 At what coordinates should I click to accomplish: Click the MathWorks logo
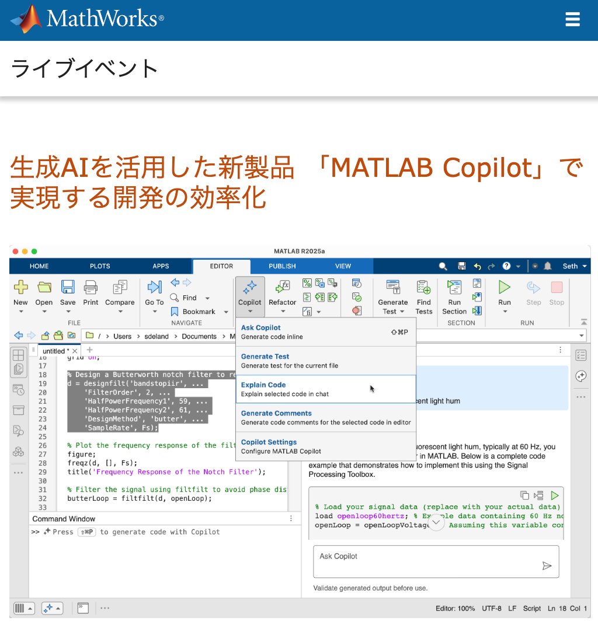pos(87,19)
